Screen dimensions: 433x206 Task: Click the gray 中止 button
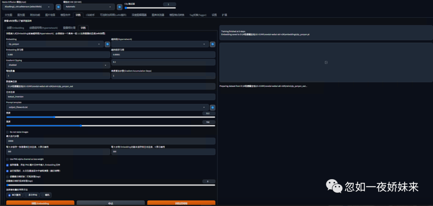[x=111, y=203]
